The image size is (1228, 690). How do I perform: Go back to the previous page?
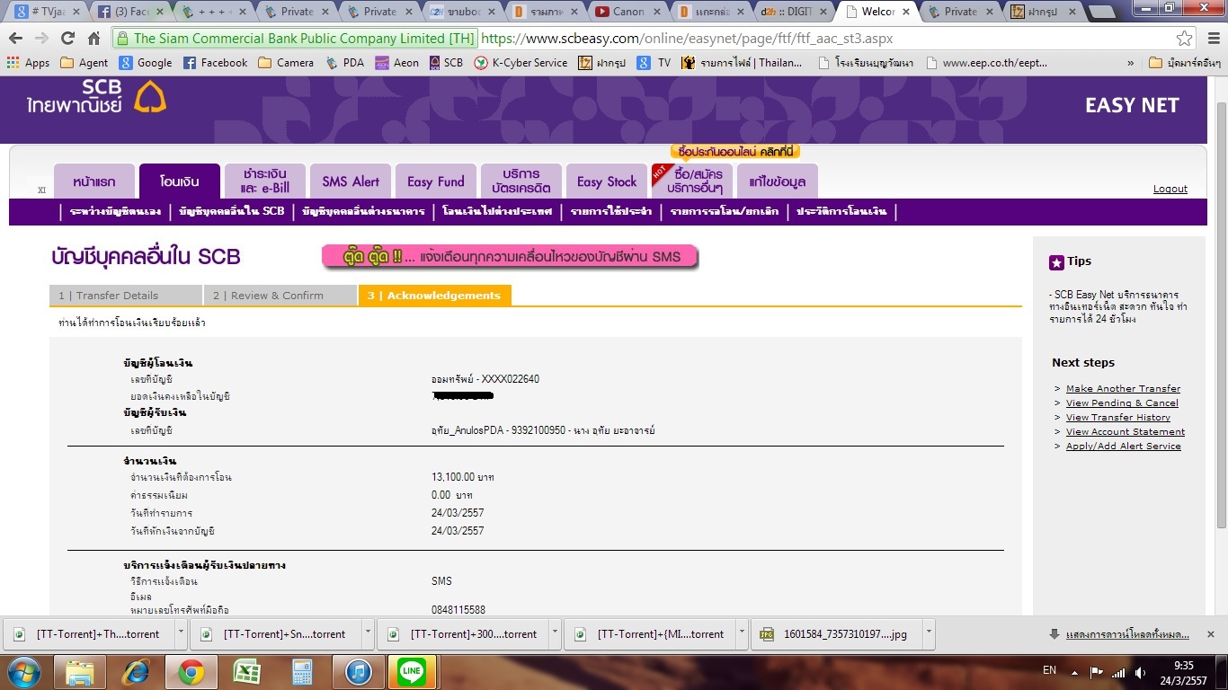(15, 39)
